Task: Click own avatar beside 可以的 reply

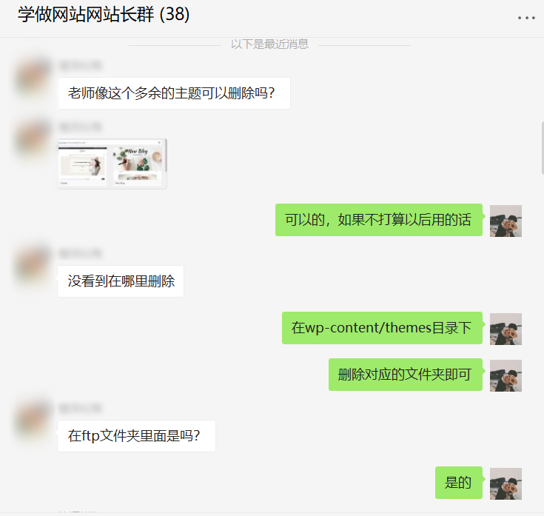Action: (x=506, y=221)
